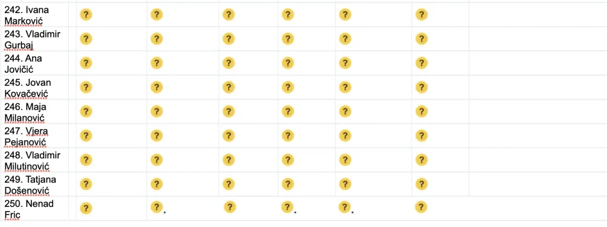Click sixth question mark for Vladimir Milutinović
Image resolution: width=607 pixels, height=227 pixels.
tap(421, 159)
